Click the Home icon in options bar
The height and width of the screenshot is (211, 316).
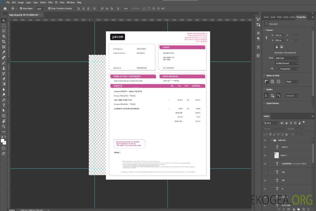[x=5, y=8]
